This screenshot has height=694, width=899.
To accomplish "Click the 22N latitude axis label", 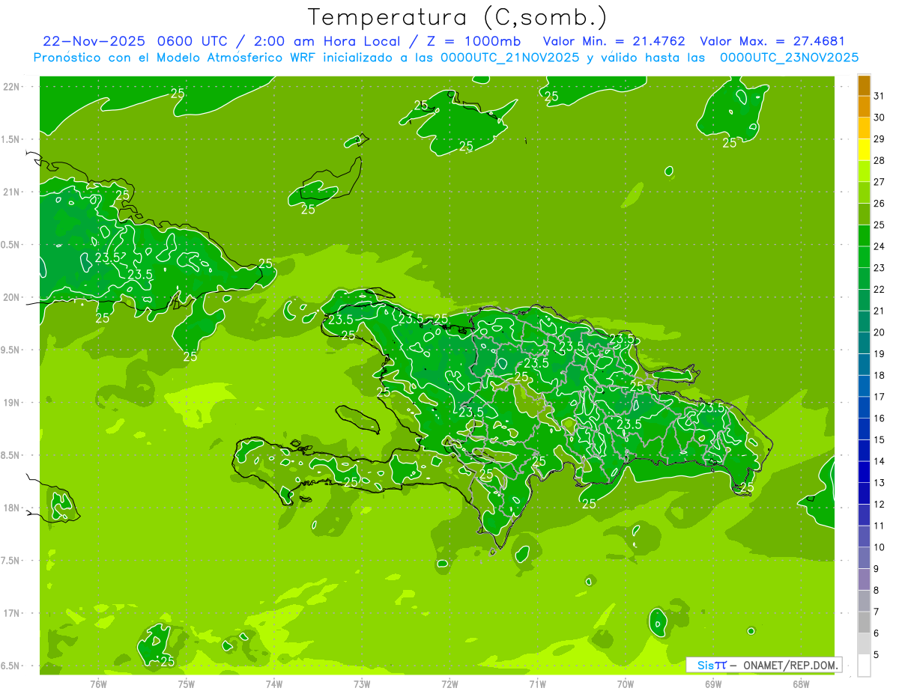I will coord(13,87).
